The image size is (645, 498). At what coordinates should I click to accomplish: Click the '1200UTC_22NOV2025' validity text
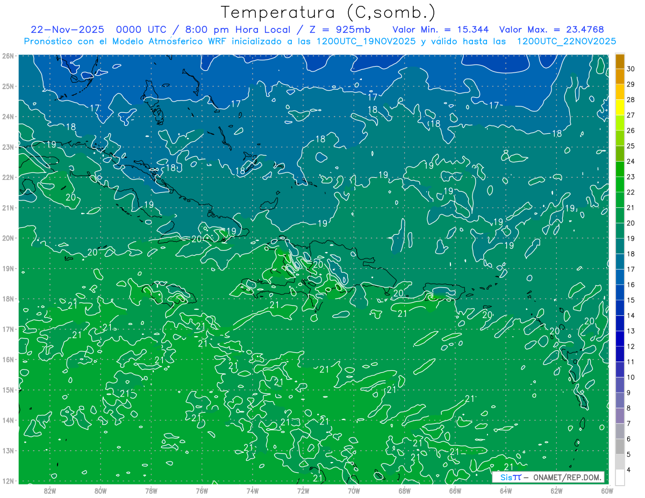click(566, 41)
